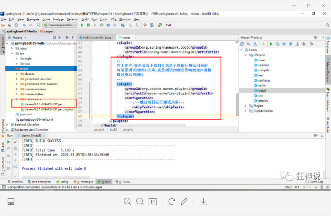The height and width of the screenshot is (216, 331).
Task: Click target in the navigation breadcrumb
Action: pyautogui.click(x=47, y=31)
